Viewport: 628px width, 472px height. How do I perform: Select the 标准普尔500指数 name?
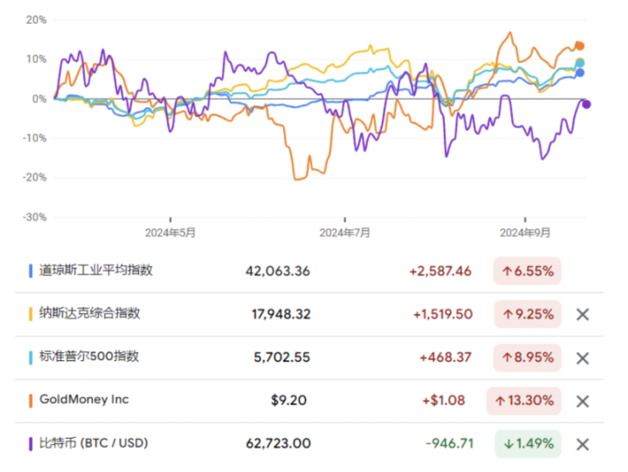[x=89, y=356]
